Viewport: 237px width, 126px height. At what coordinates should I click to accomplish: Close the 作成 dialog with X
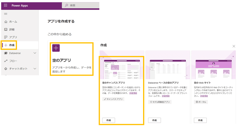234,46
